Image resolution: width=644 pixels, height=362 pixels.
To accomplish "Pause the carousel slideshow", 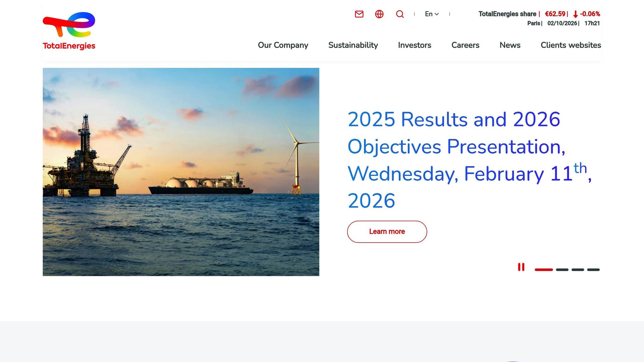I will click(521, 267).
